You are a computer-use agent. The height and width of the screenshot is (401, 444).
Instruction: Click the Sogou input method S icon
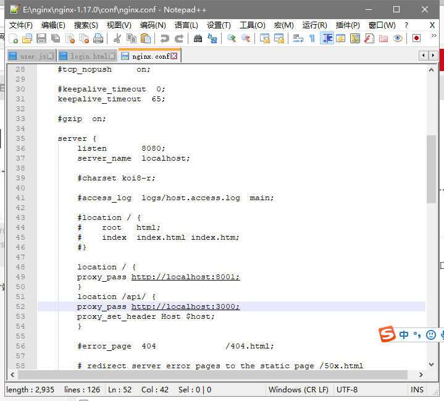click(x=387, y=334)
